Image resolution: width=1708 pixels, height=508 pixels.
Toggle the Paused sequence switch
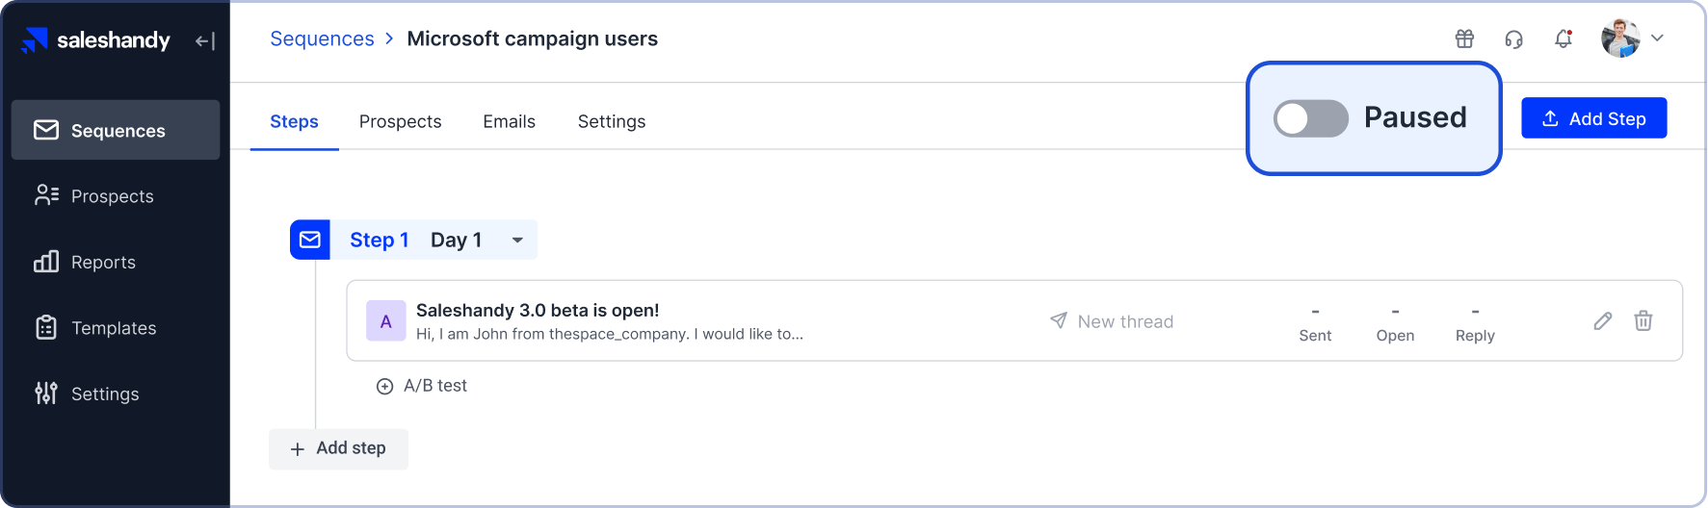(x=1310, y=119)
